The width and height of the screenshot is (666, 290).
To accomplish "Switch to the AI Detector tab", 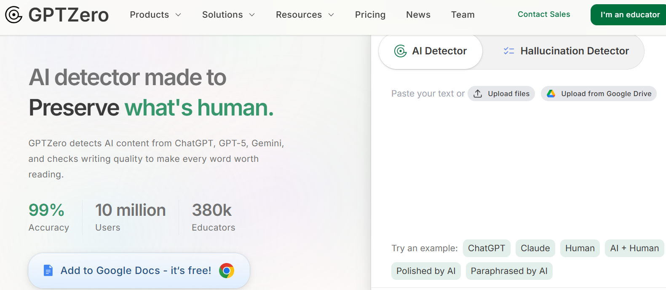I will 431,51.
